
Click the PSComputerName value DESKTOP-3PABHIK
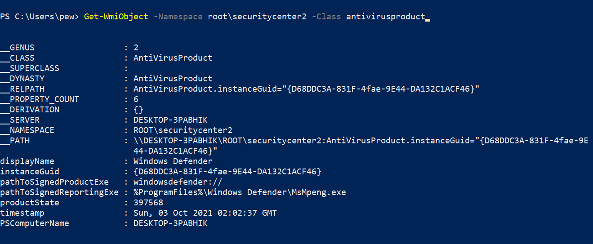pyautogui.click(x=170, y=223)
